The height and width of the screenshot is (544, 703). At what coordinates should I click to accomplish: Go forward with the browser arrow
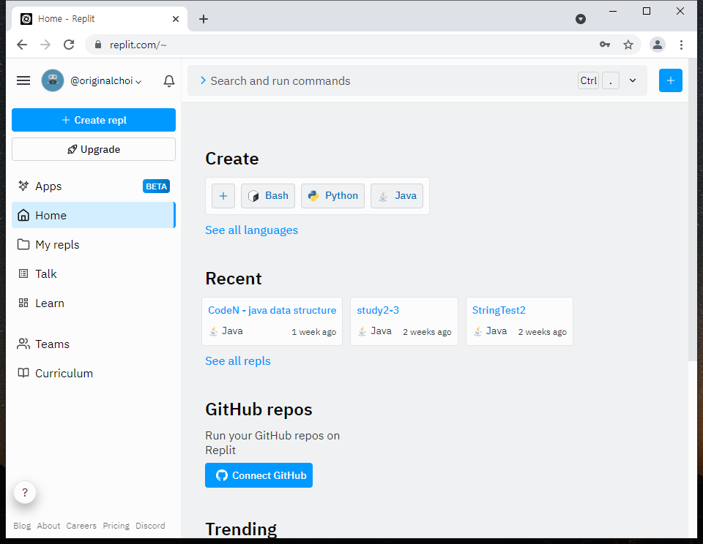coord(45,45)
